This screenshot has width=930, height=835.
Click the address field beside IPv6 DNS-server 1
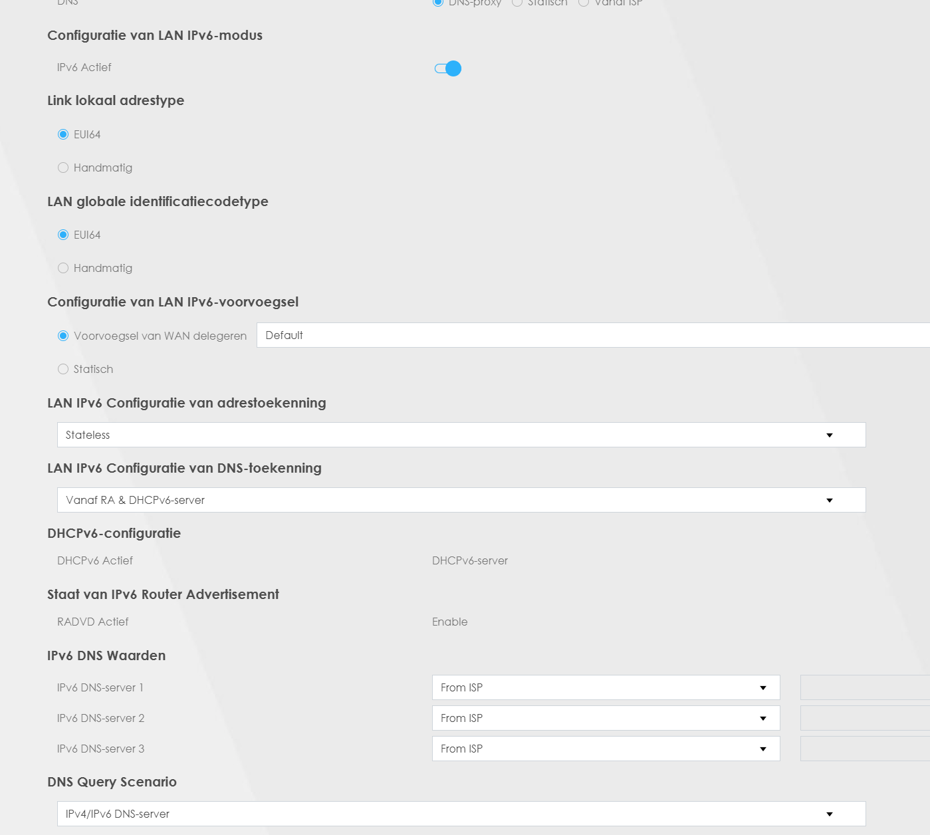[864, 687]
